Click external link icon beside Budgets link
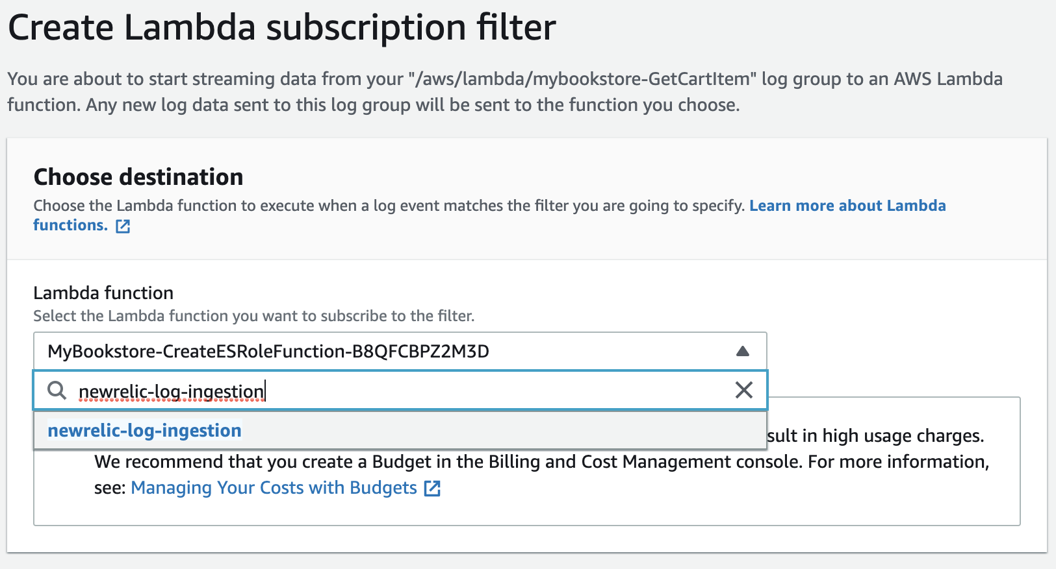This screenshot has height=569, width=1056. click(432, 489)
